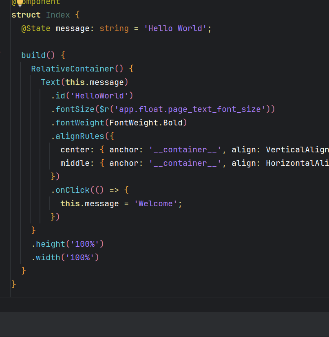Click '__container__' string on center line

(185, 150)
